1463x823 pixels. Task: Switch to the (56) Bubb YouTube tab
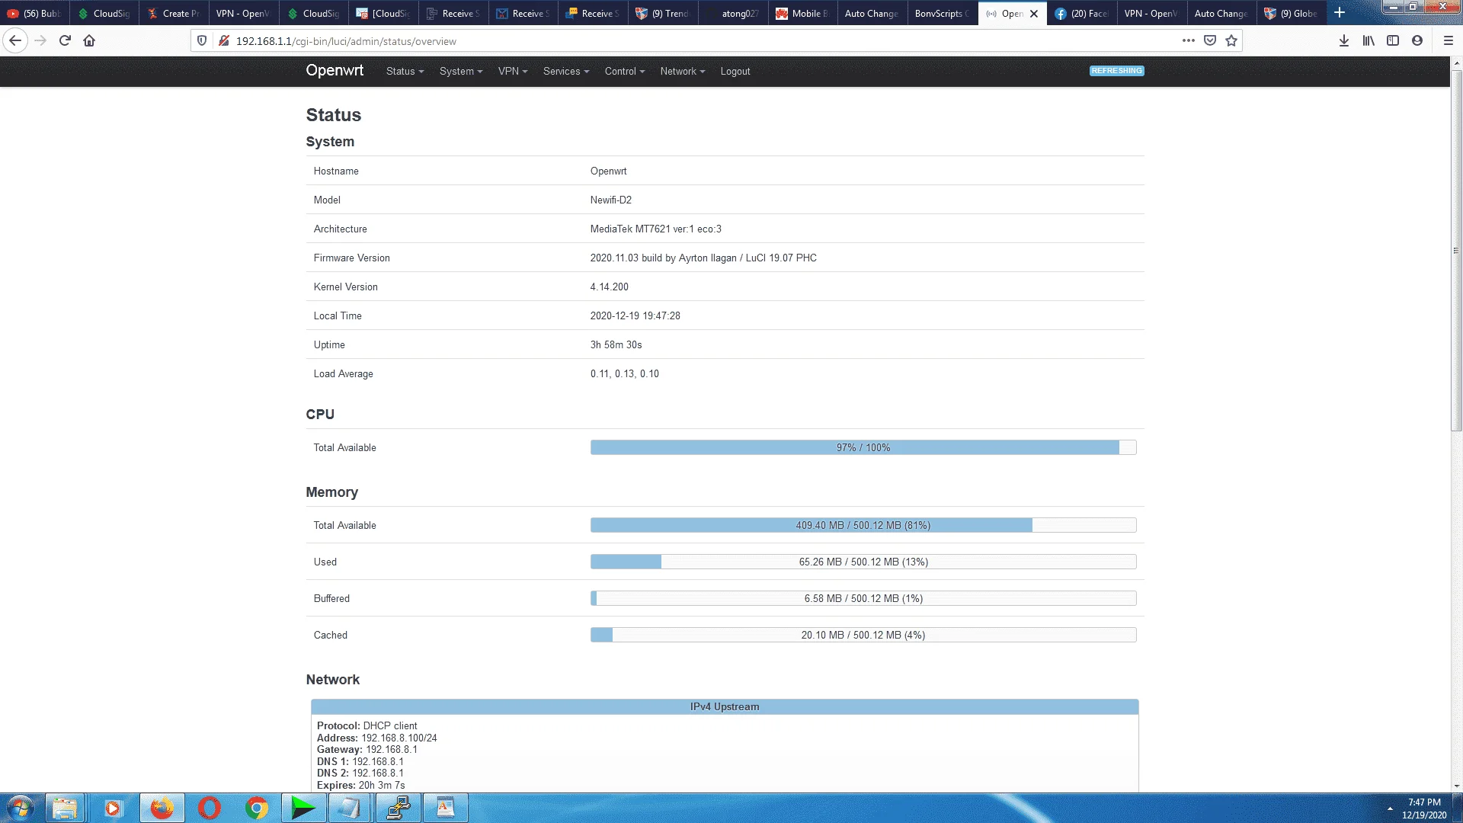coord(35,14)
